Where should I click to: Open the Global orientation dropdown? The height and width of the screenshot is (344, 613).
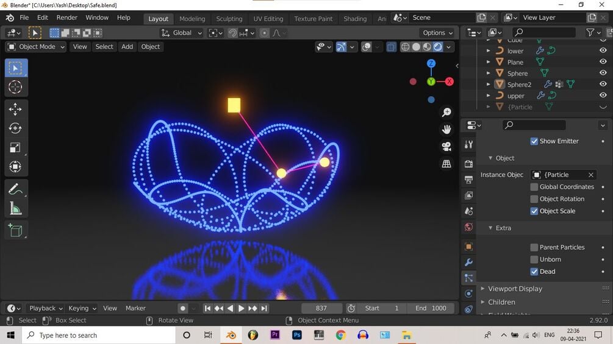(182, 33)
